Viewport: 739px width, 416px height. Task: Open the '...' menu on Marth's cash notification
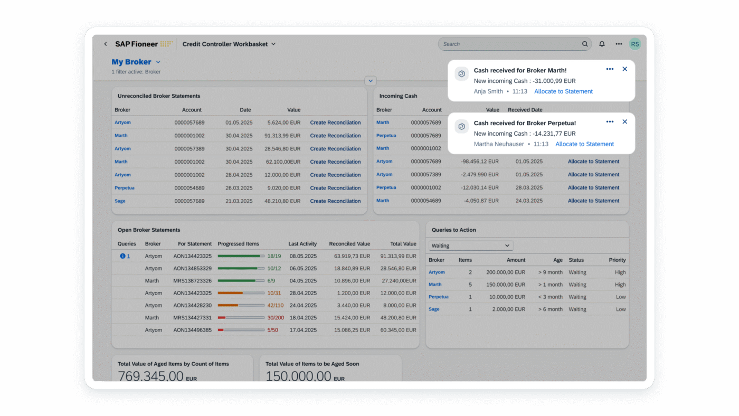tap(610, 69)
